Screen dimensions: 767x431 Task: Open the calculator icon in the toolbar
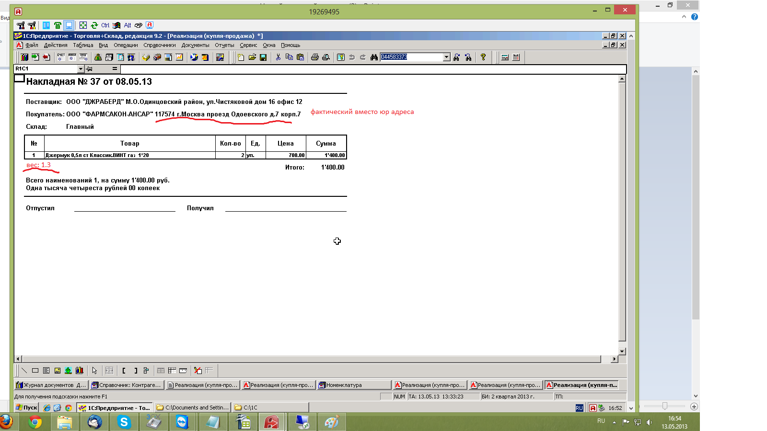505,57
